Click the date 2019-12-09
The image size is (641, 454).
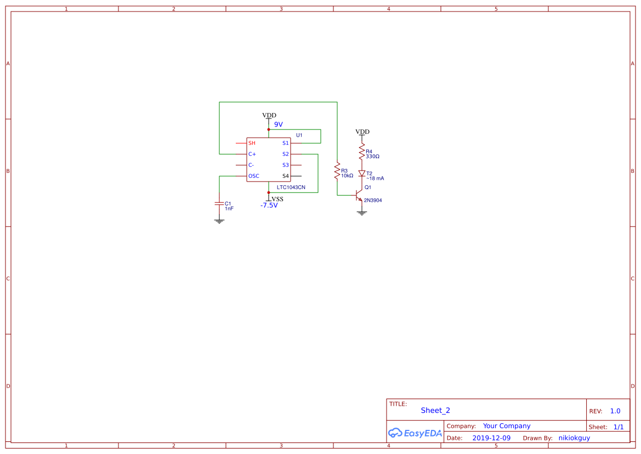(491, 438)
